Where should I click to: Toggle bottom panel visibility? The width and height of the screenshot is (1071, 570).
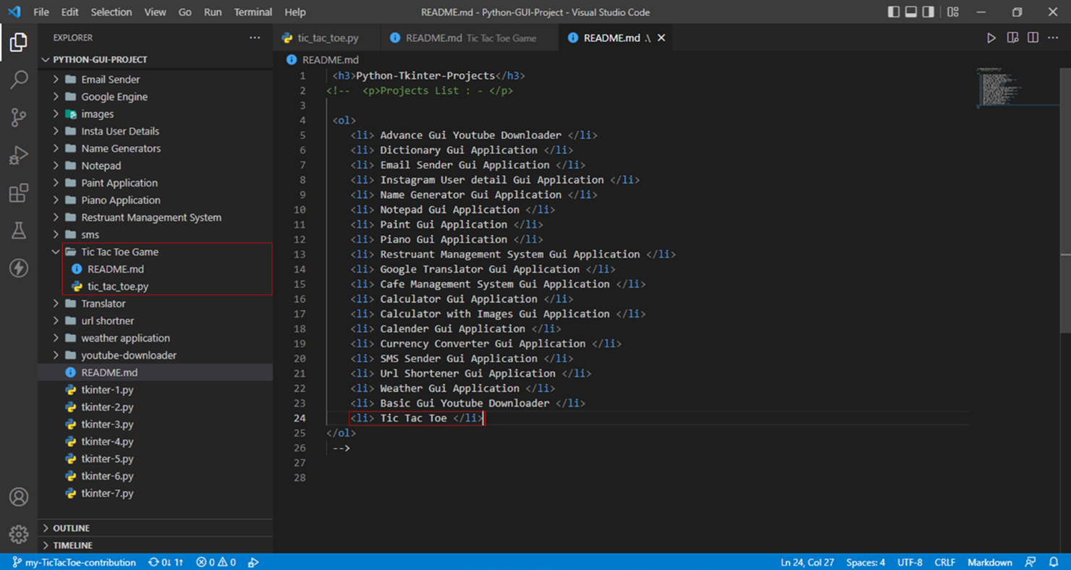(911, 12)
